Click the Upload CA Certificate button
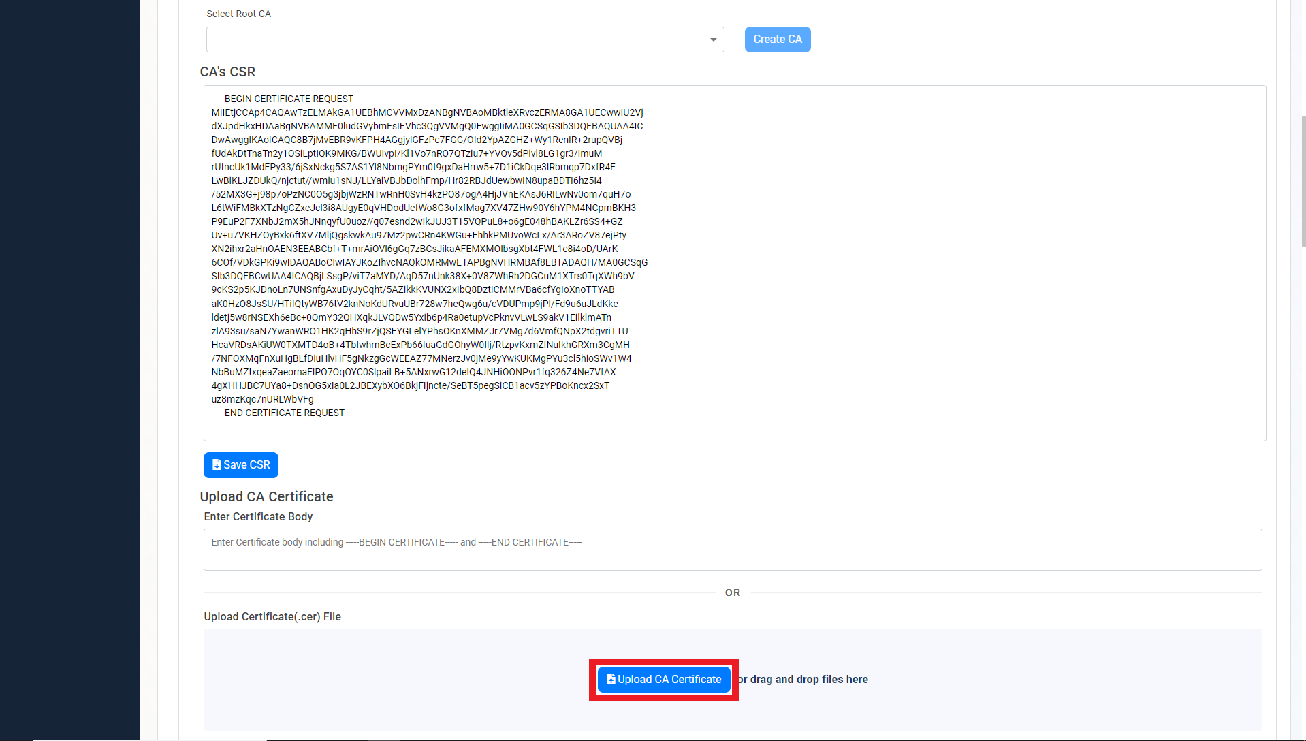Screen dimensions: 1306x741 664,680
